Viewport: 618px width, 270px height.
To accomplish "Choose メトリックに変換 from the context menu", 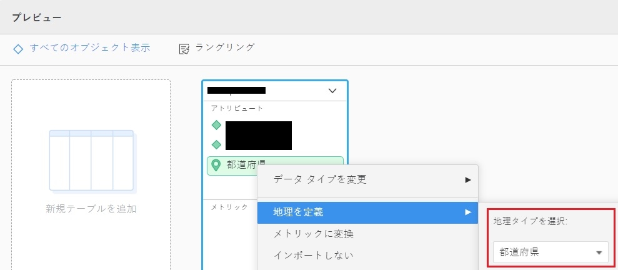I will tap(314, 234).
